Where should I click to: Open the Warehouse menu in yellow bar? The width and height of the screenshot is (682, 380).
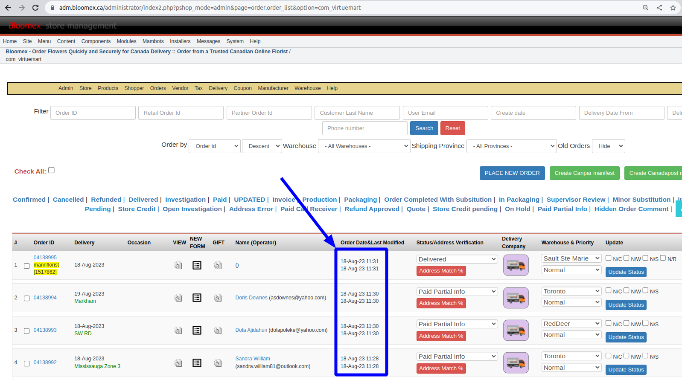click(308, 88)
